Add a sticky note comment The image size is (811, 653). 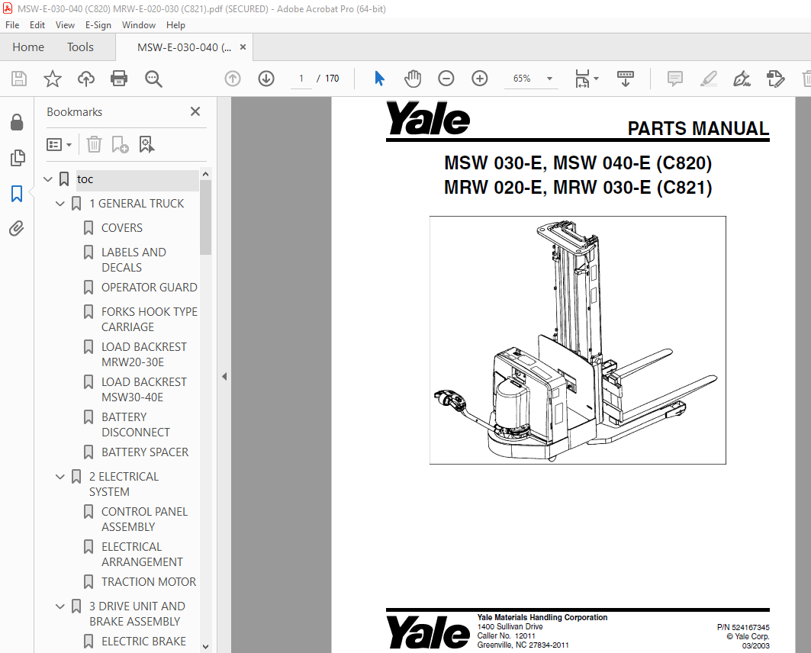(x=675, y=79)
